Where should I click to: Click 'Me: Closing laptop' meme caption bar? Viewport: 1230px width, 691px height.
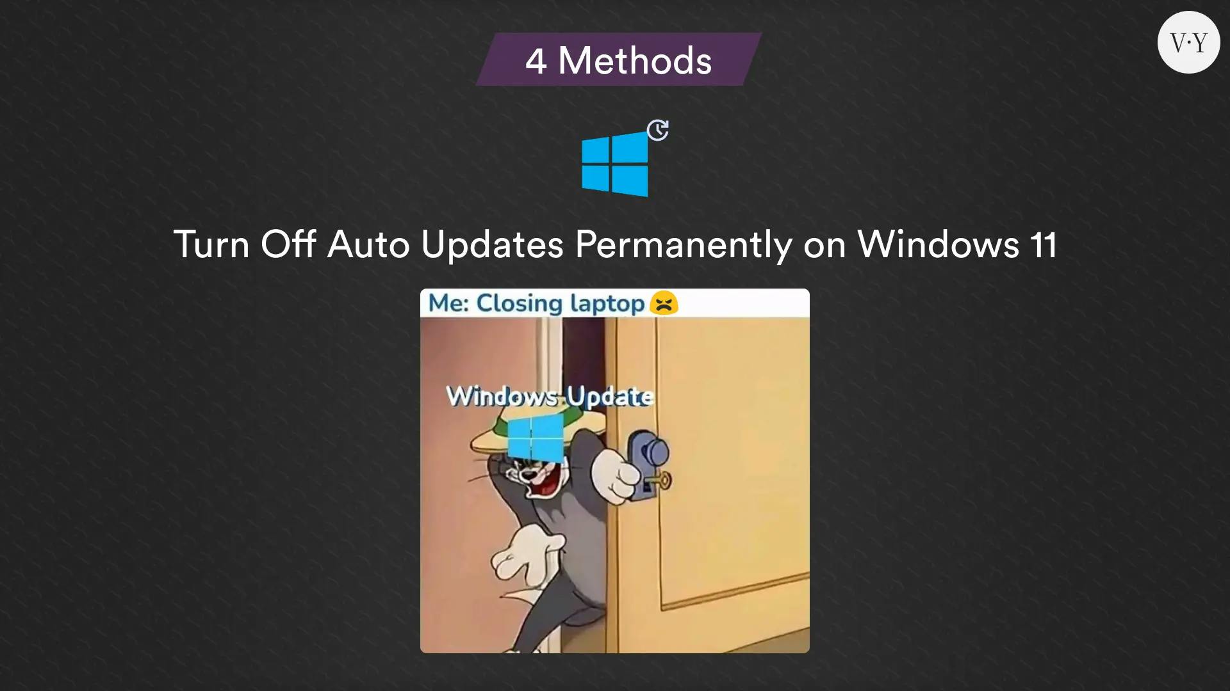[x=615, y=303]
